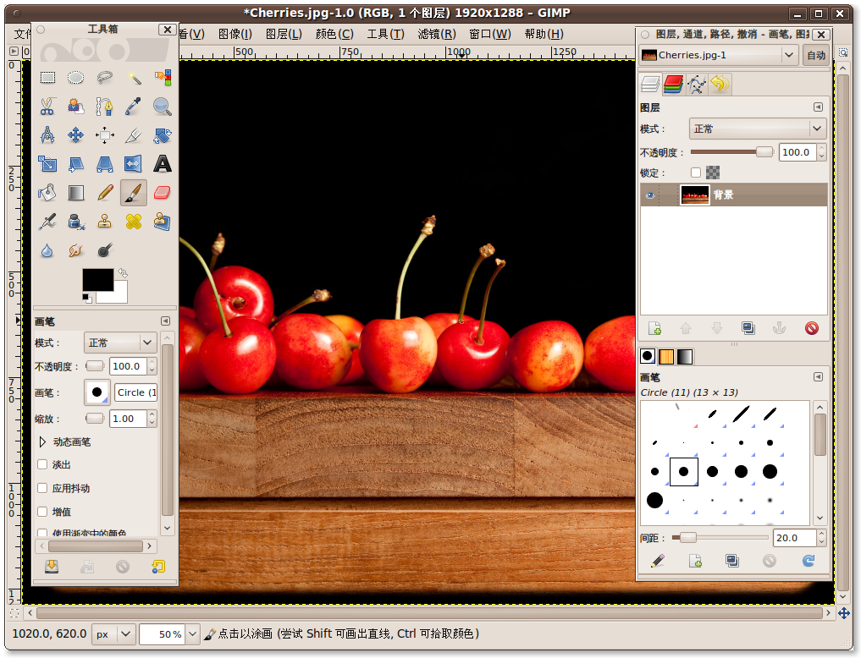Click the 50% zoom input field
The image size is (861, 658).
click(x=161, y=633)
